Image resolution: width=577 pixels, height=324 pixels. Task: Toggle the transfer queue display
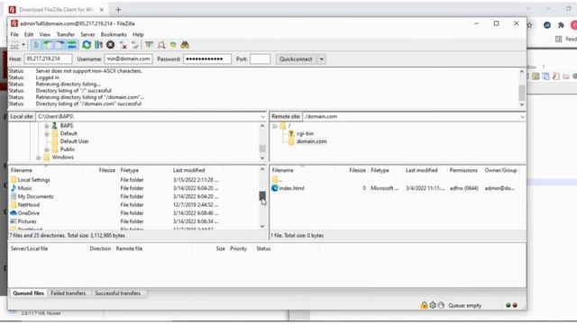pos(72,45)
